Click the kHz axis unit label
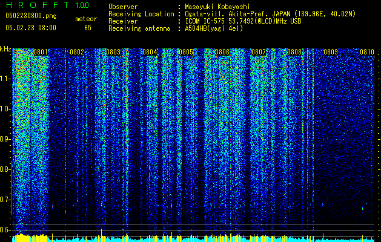 [x=5, y=49]
